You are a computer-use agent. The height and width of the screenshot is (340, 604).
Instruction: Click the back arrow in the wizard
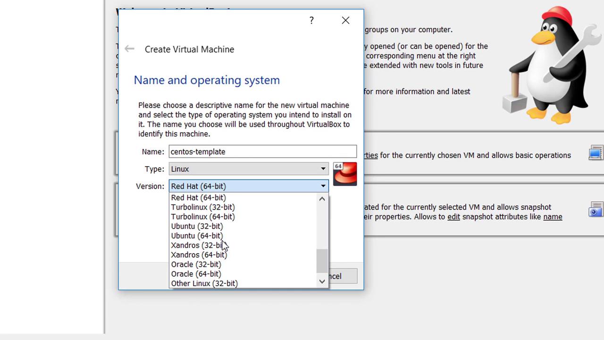click(x=129, y=49)
